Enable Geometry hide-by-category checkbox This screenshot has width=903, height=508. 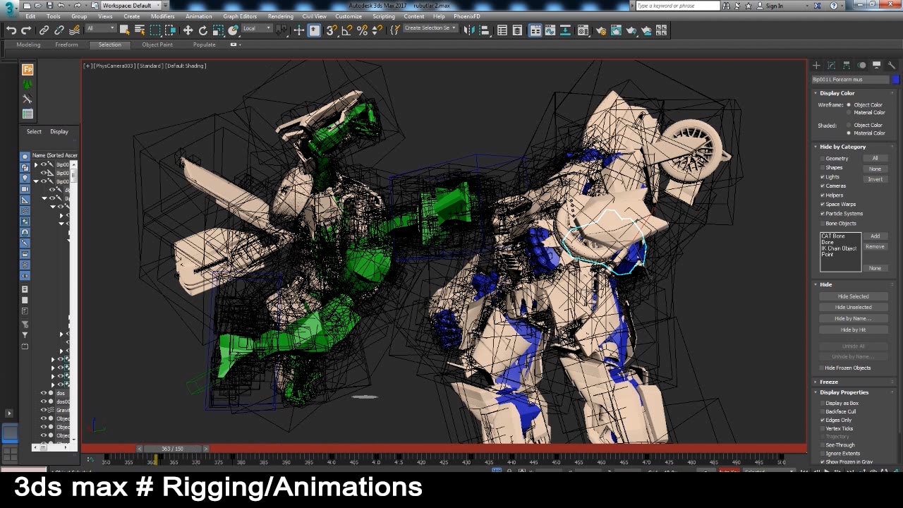tap(823, 159)
